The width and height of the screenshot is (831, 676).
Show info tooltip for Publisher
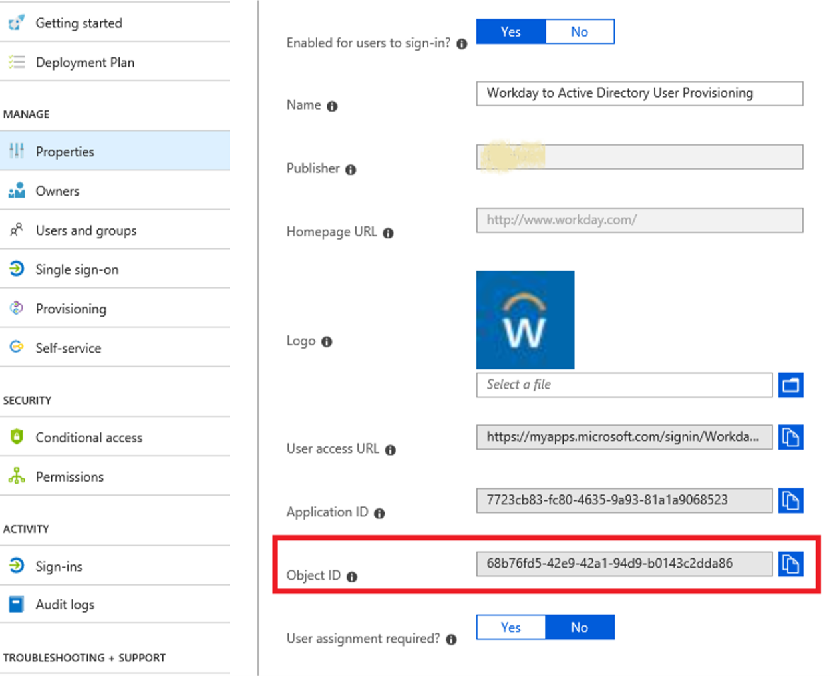tap(351, 170)
